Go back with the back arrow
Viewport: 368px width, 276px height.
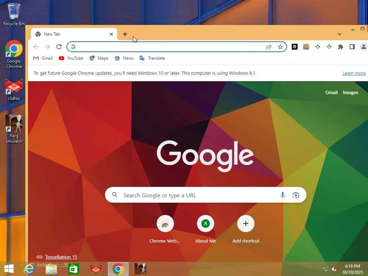(36, 47)
